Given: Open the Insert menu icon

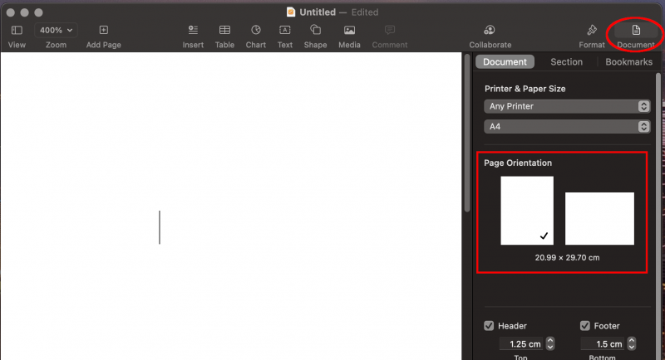Looking at the screenshot, I should [x=193, y=31].
